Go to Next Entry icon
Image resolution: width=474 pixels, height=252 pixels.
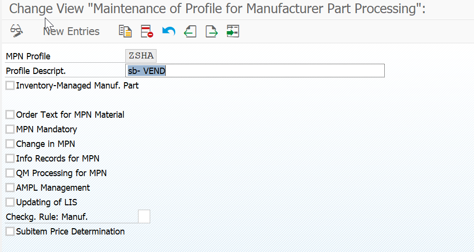point(212,32)
